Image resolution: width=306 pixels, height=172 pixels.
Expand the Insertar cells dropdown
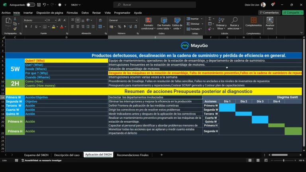[200, 19]
